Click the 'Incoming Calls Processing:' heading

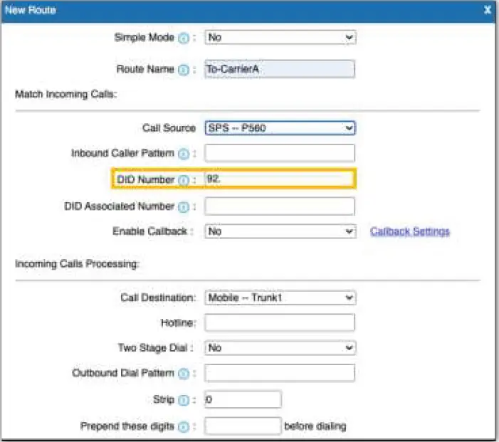pos(77,264)
